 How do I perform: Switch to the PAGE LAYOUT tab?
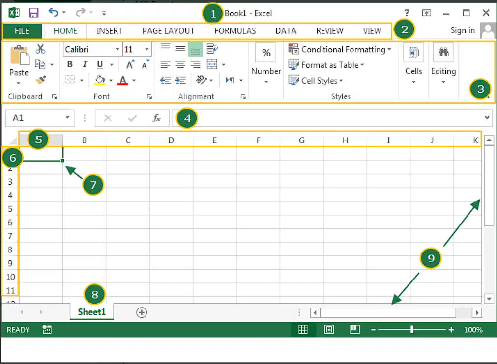pos(168,31)
